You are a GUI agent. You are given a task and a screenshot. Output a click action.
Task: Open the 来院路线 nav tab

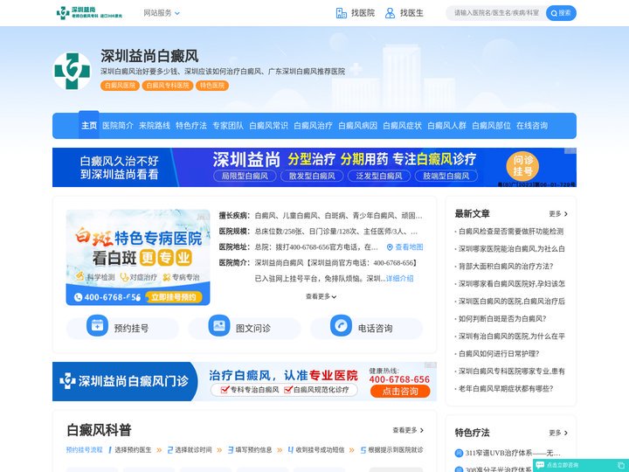coord(155,125)
